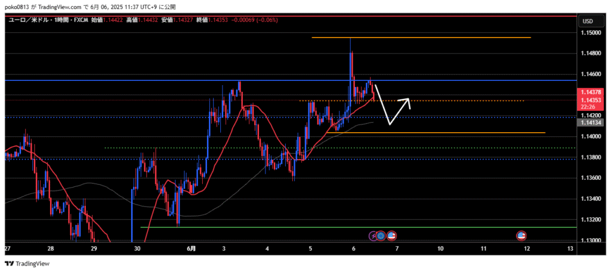The width and height of the screenshot is (611, 272).
Task: Click the ユーロ/米ドル symbol title
Action: pos(30,20)
